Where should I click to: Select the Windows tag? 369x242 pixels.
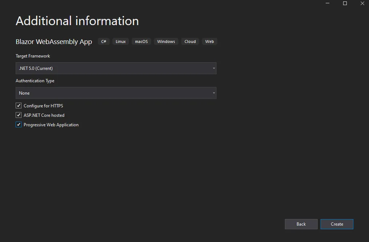166,41
